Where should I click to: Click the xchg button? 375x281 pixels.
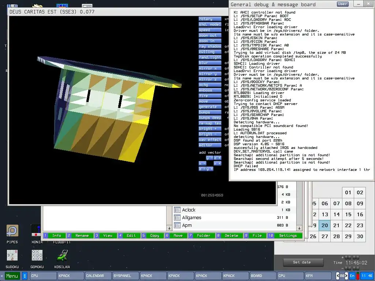[x=210, y=85]
